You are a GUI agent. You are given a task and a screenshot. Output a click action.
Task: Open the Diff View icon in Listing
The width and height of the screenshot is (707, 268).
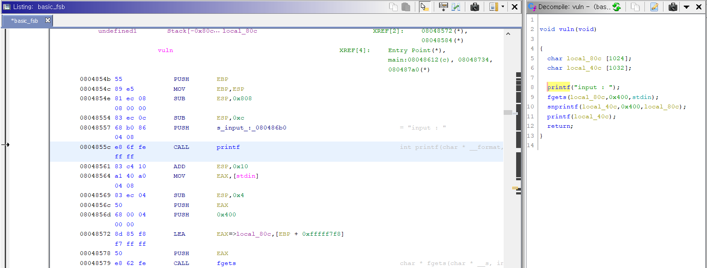click(456, 6)
